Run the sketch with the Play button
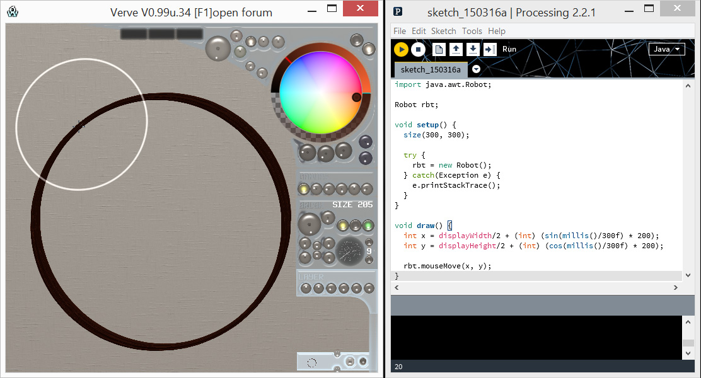The image size is (701, 378). point(401,49)
